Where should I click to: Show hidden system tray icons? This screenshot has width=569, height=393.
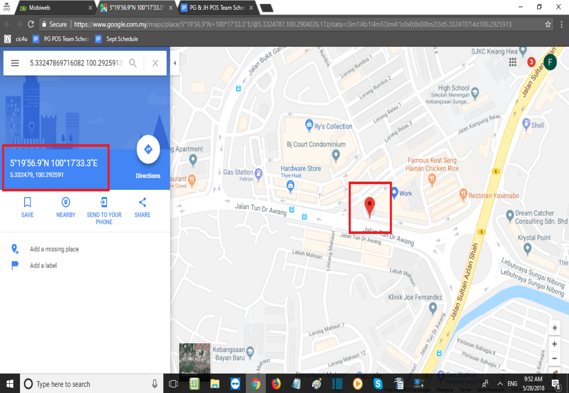(500, 384)
